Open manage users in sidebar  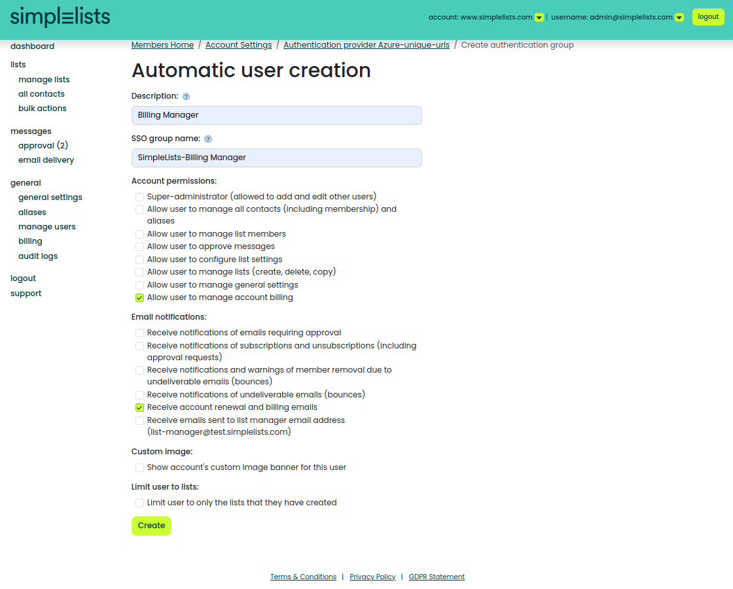(x=46, y=227)
